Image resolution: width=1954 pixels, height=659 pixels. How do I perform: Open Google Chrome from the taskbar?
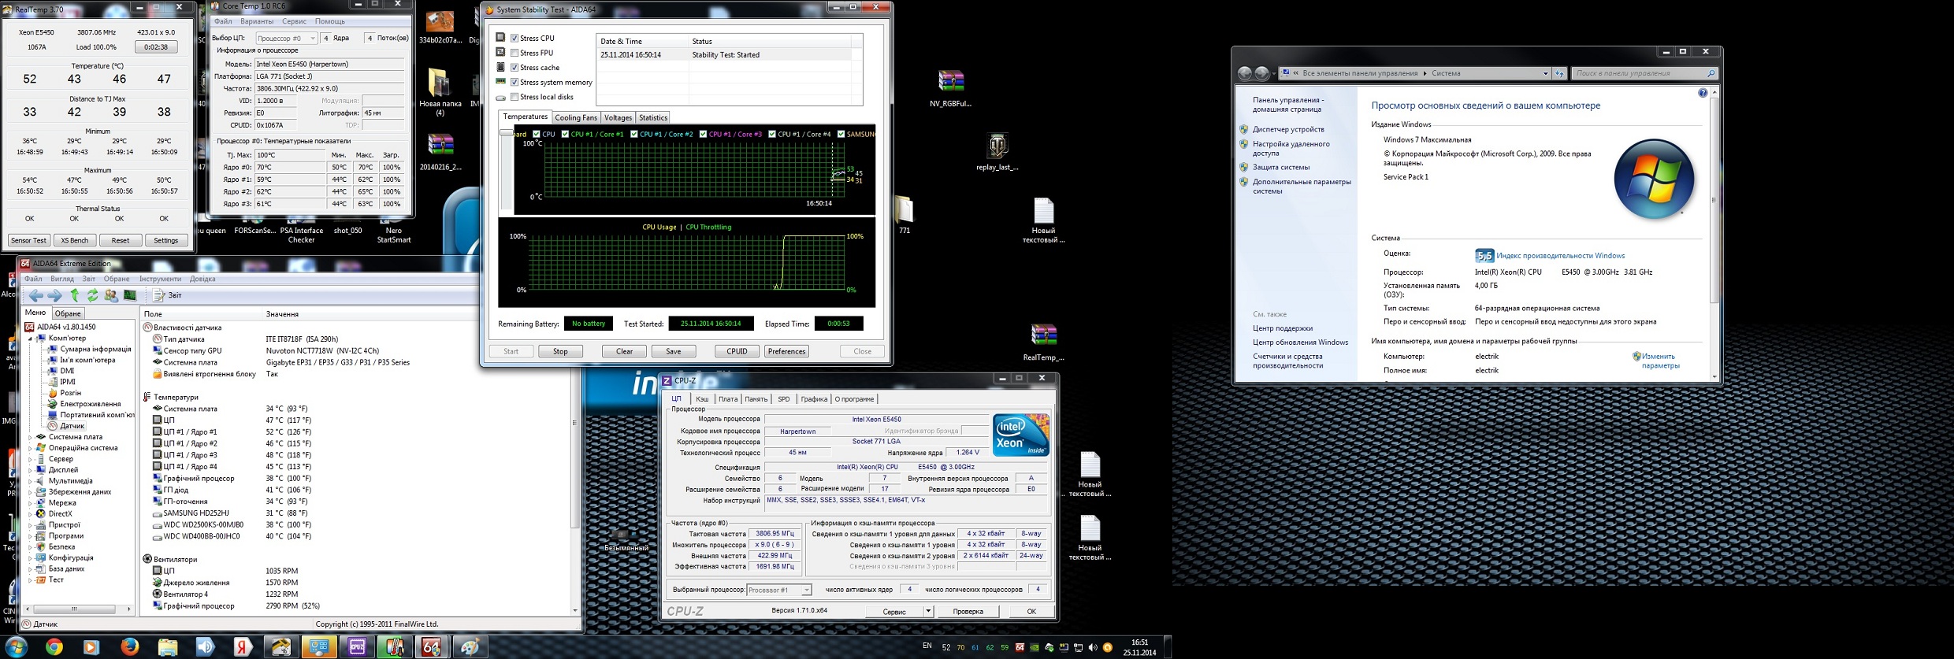pyautogui.click(x=54, y=647)
